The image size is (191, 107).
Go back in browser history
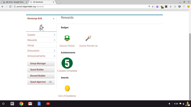tap(3, 6)
